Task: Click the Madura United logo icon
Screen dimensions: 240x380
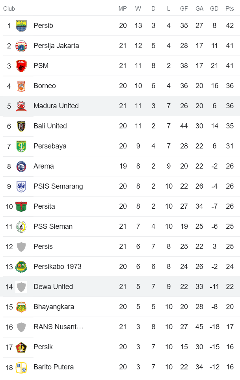Action: coord(21,106)
